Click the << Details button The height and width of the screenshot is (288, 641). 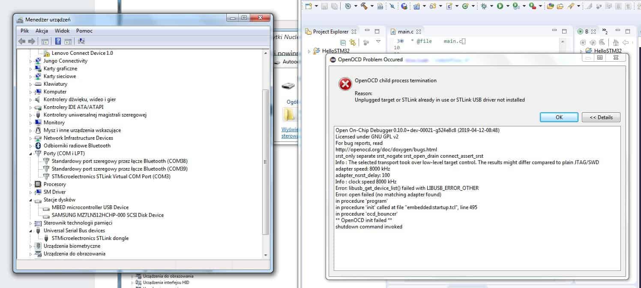(x=601, y=117)
